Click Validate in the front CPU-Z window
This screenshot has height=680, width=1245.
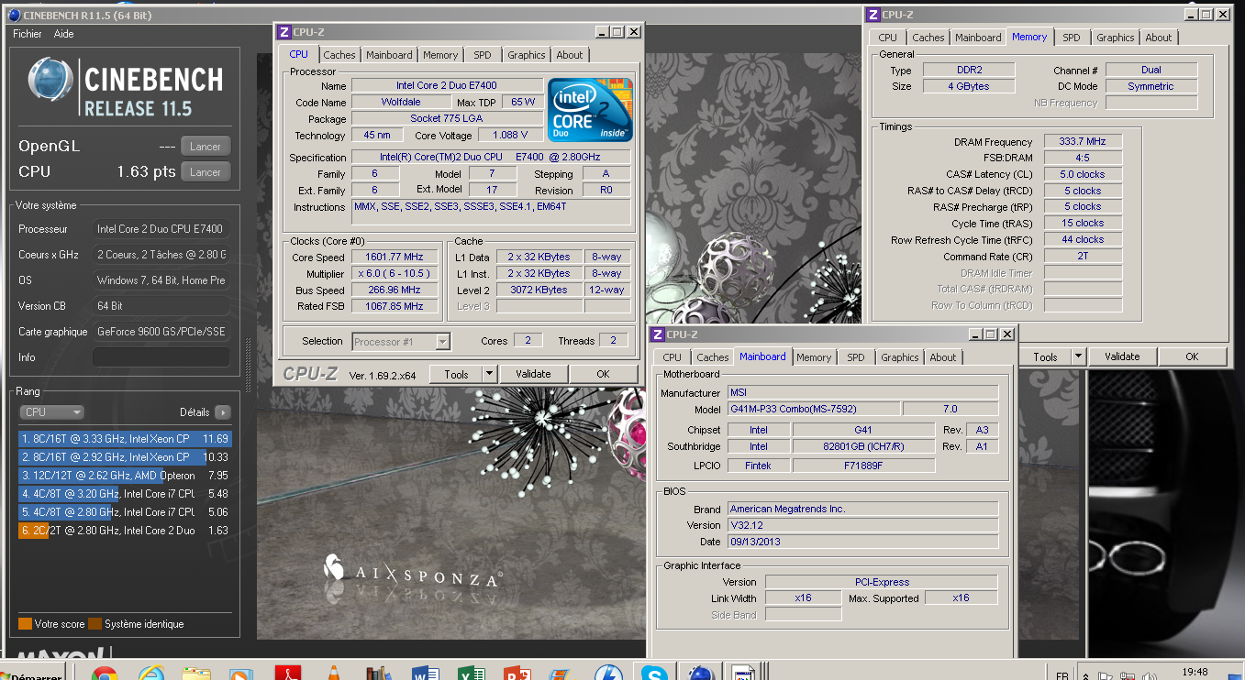(533, 374)
